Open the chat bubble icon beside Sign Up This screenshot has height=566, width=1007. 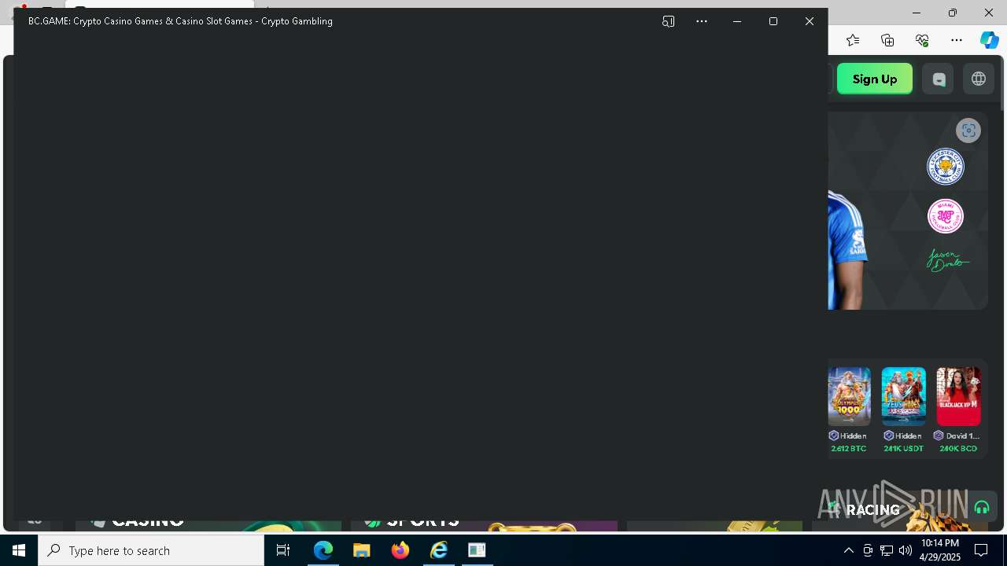939,79
